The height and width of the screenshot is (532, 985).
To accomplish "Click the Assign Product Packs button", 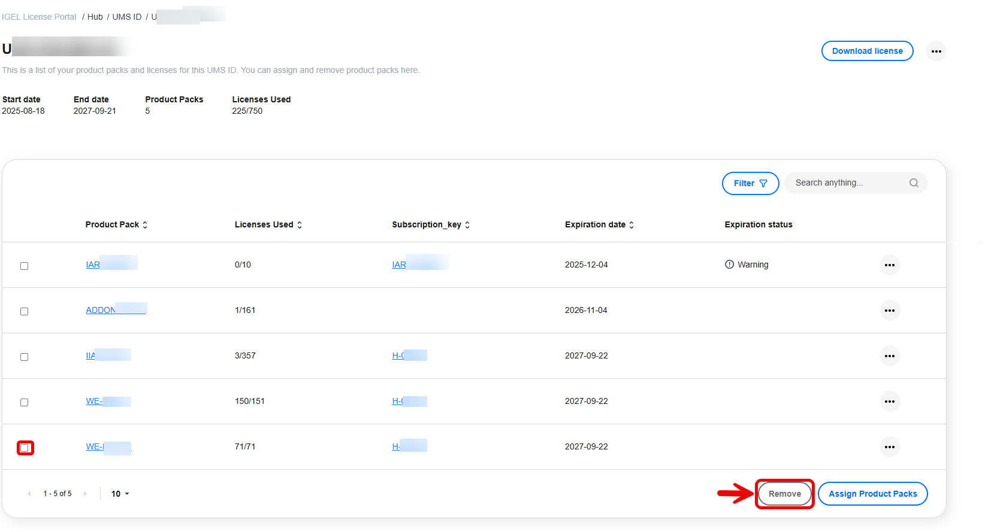I will click(x=872, y=494).
